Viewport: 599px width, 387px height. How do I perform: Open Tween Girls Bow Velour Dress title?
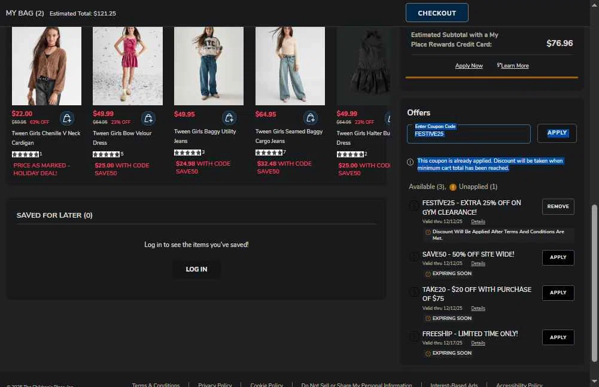pos(122,138)
